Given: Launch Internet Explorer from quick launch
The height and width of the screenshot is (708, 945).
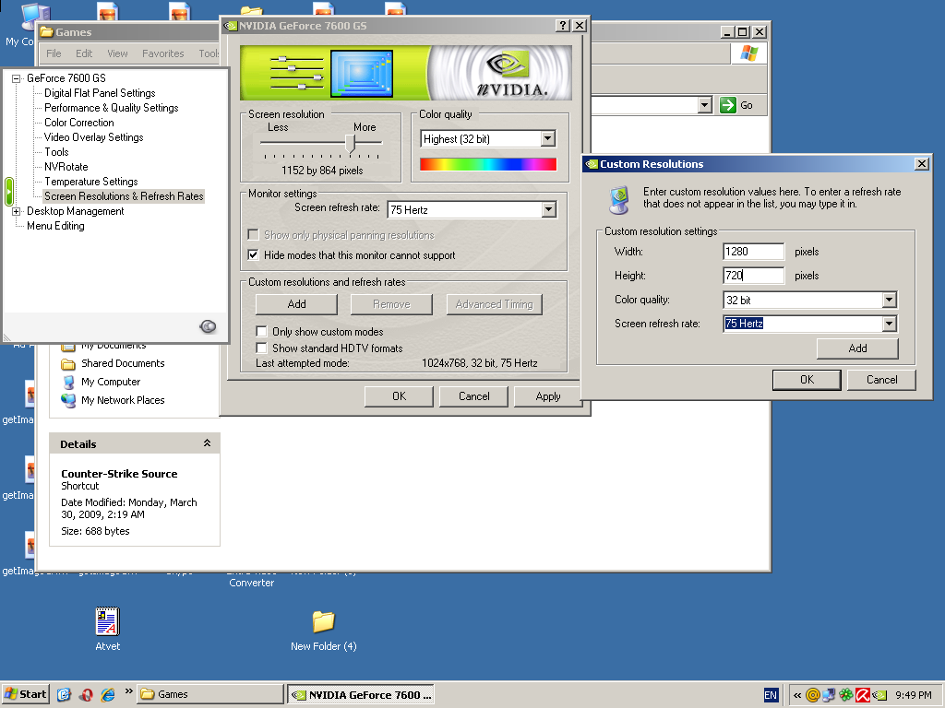Looking at the screenshot, I should [108, 694].
